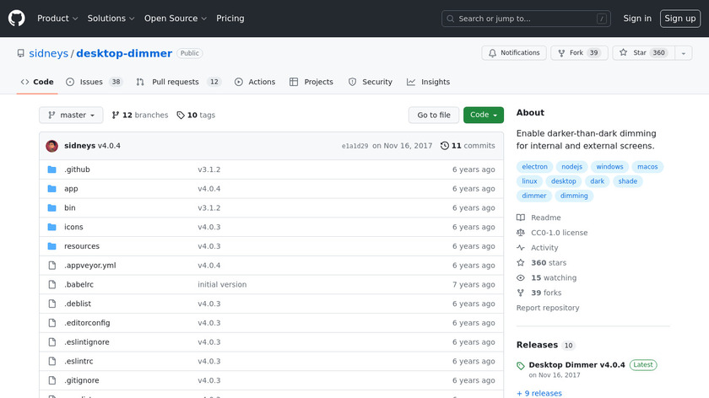Viewport: 709px width, 398px height.
Task: Expand the Product menu in header
Action: click(x=57, y=19)
